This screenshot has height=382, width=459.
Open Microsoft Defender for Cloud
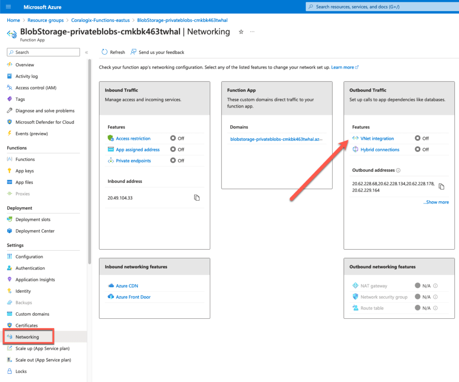click(x=45, y=122)
